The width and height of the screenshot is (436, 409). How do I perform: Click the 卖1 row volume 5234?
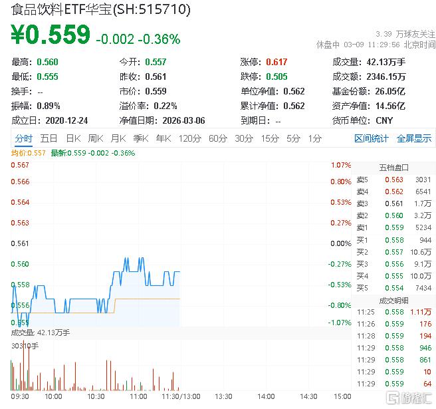(x=423, y=227)
